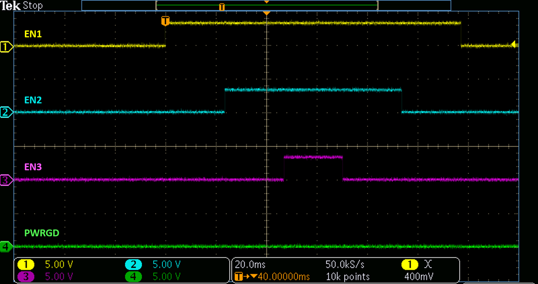This screenshot has height=284, width=538.
Task: Click the Tek logo in the corner
Action: click(10, 5)
